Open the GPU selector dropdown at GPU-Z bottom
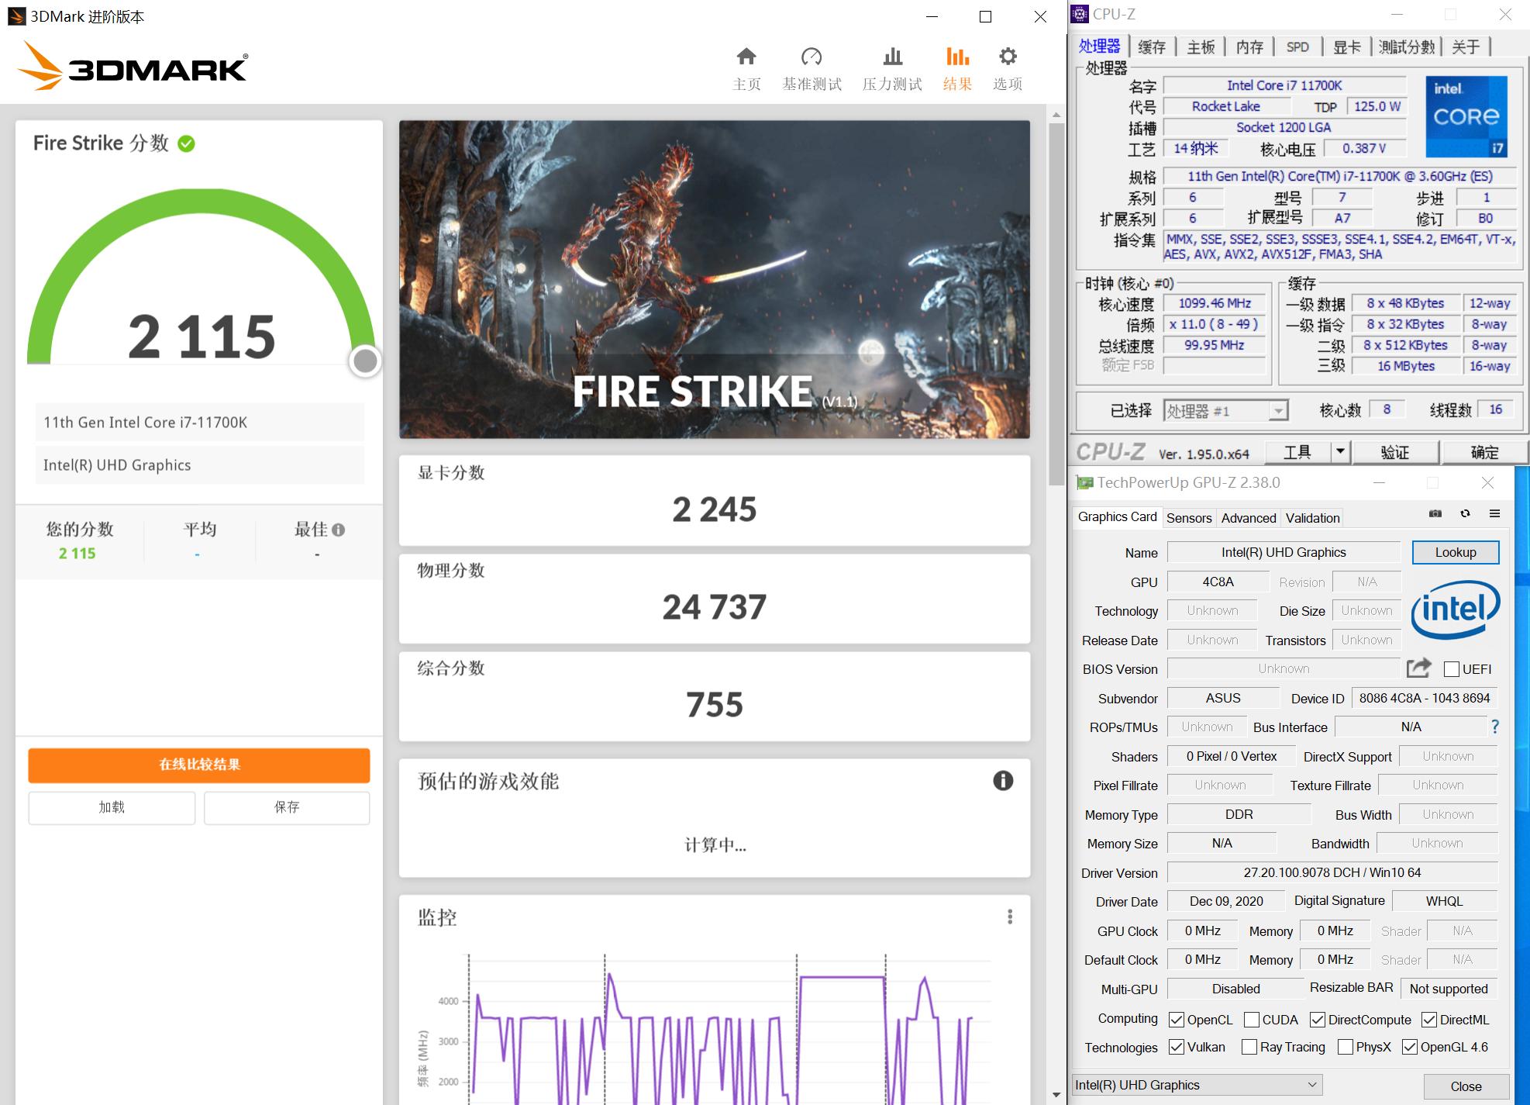The width and height of the screenshot is (1530, 1105). coord(1311,1085)
